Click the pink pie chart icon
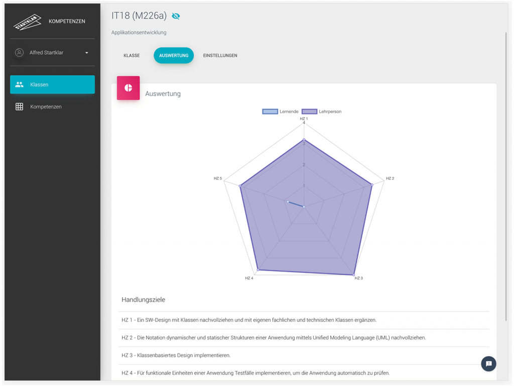 (128, 88)
